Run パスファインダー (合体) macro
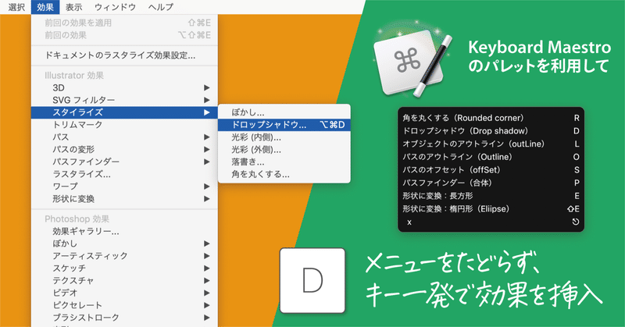The height and width of the screenshot is (327, 625). tap(491, 183)
